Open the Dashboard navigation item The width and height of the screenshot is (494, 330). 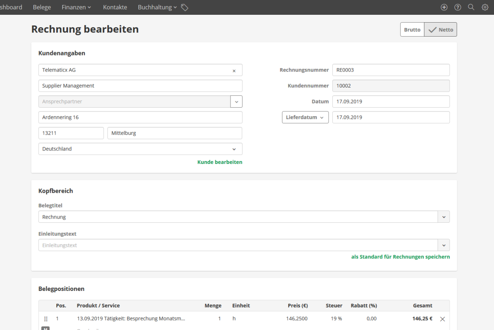11,7
